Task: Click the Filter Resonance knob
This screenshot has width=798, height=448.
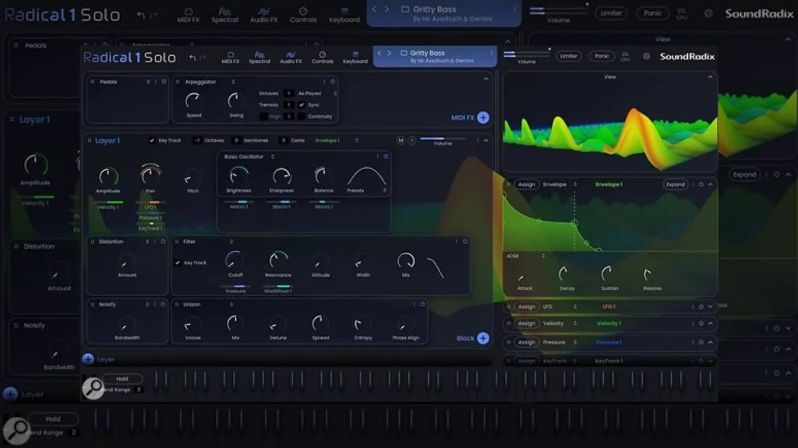Action: 278,261
